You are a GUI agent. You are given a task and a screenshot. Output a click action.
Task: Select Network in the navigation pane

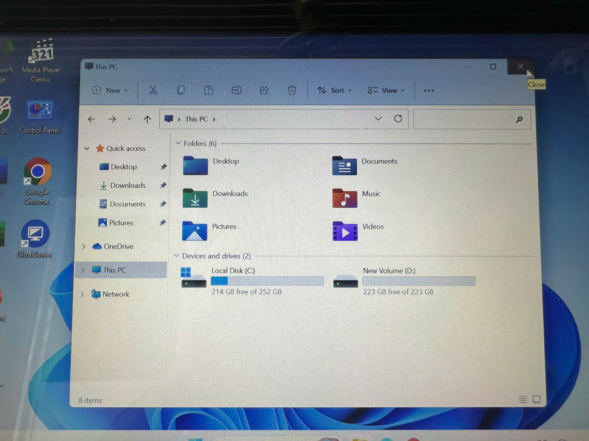click(x=110, y=294)
